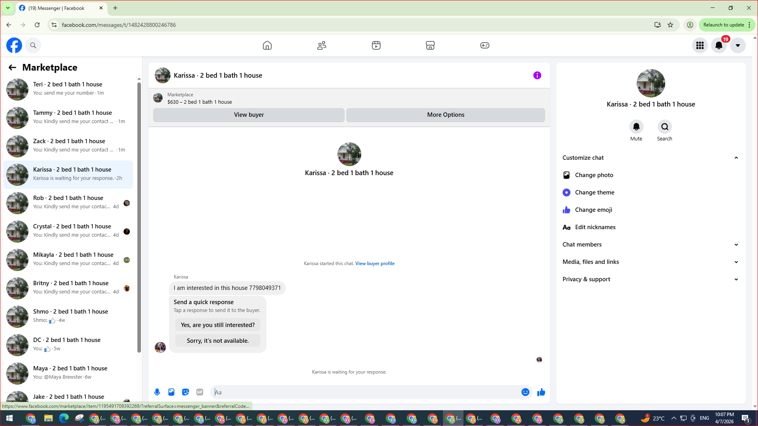
Task: Open Change theme option
Action: tap(651, 192)
